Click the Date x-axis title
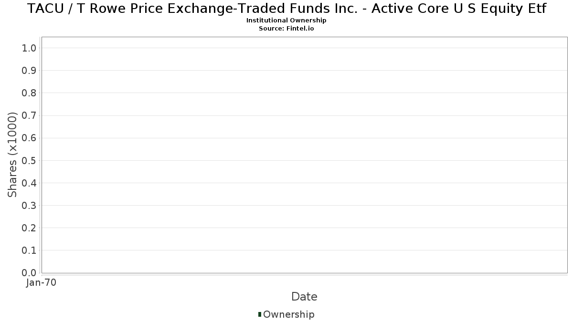 point(304,297)
